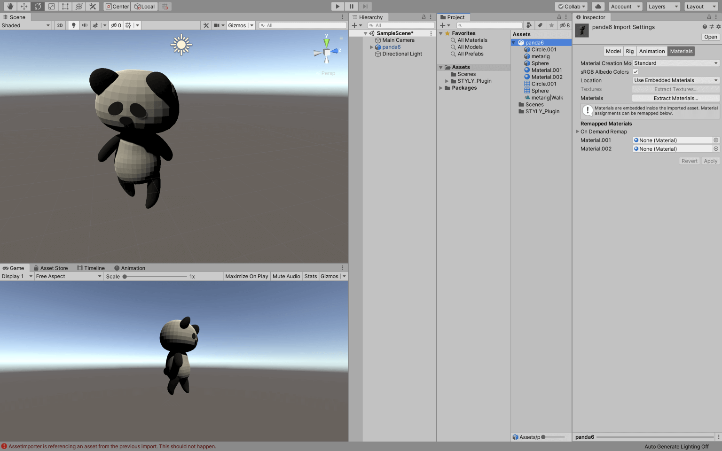Enable Maximize On Play

tap(246, 276)
